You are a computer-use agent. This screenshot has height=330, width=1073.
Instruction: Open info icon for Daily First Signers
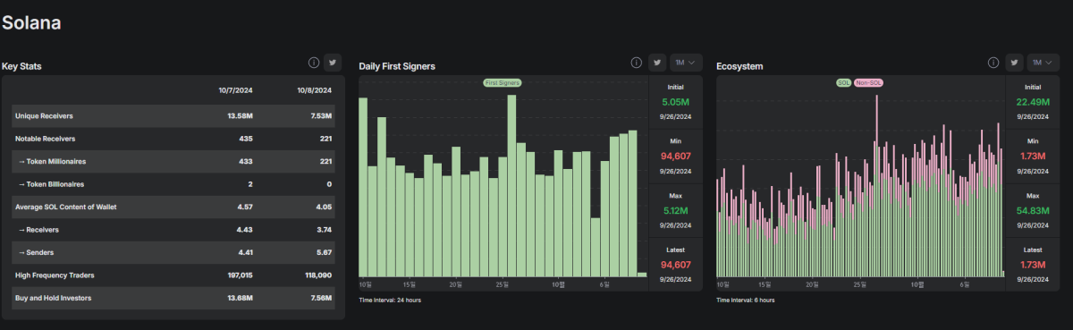point(637,63)
